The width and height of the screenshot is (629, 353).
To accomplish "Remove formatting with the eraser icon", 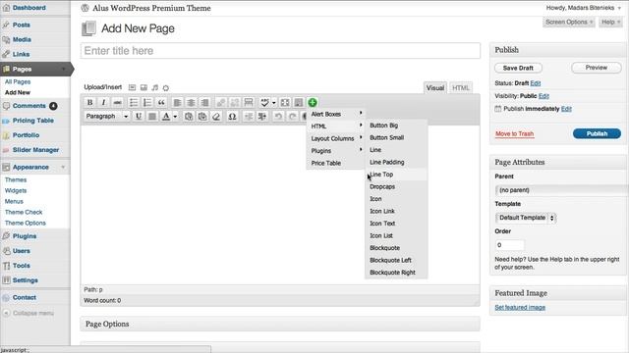I will pos(216,116).
